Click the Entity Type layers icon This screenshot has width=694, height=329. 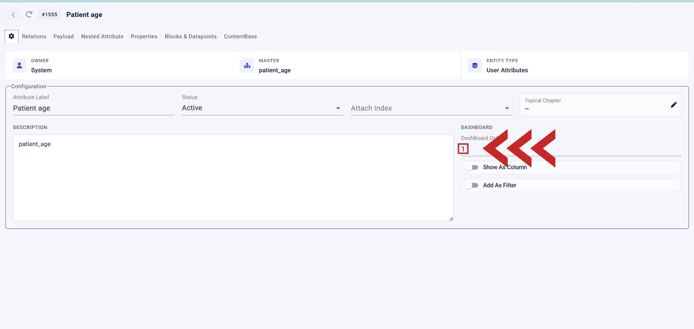(475, 65)
